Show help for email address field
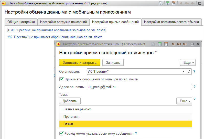This screenshot has width=204, height=139. pyautogui.click(x=194, y=87)
